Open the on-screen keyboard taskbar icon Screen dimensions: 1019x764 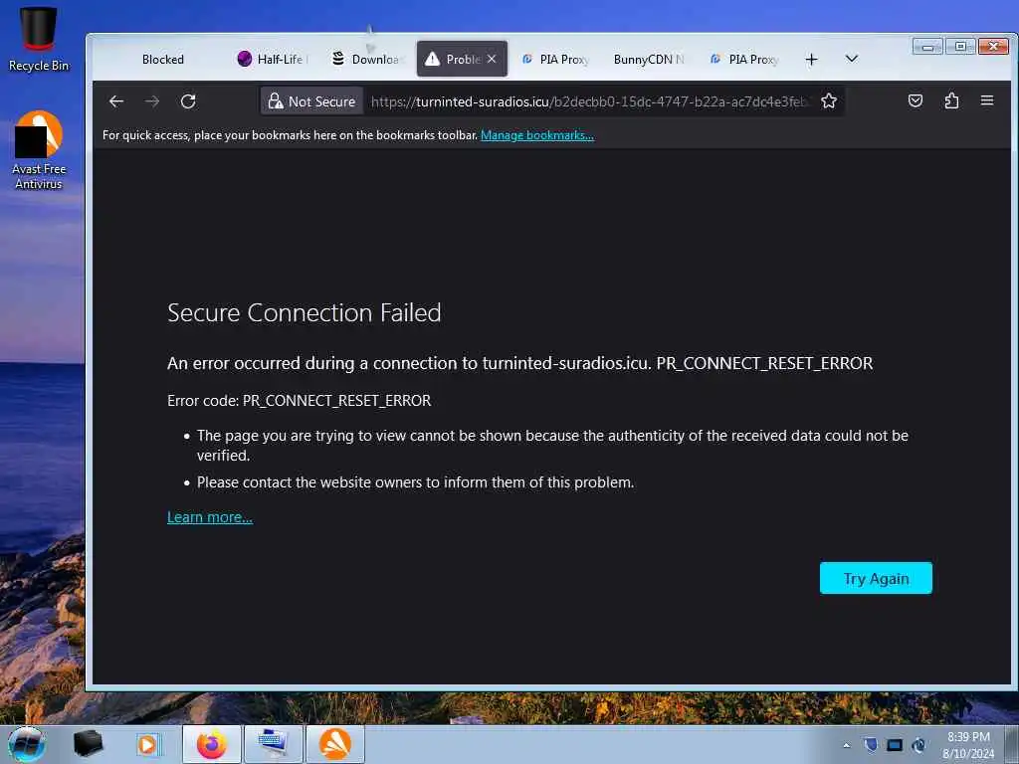273,744
